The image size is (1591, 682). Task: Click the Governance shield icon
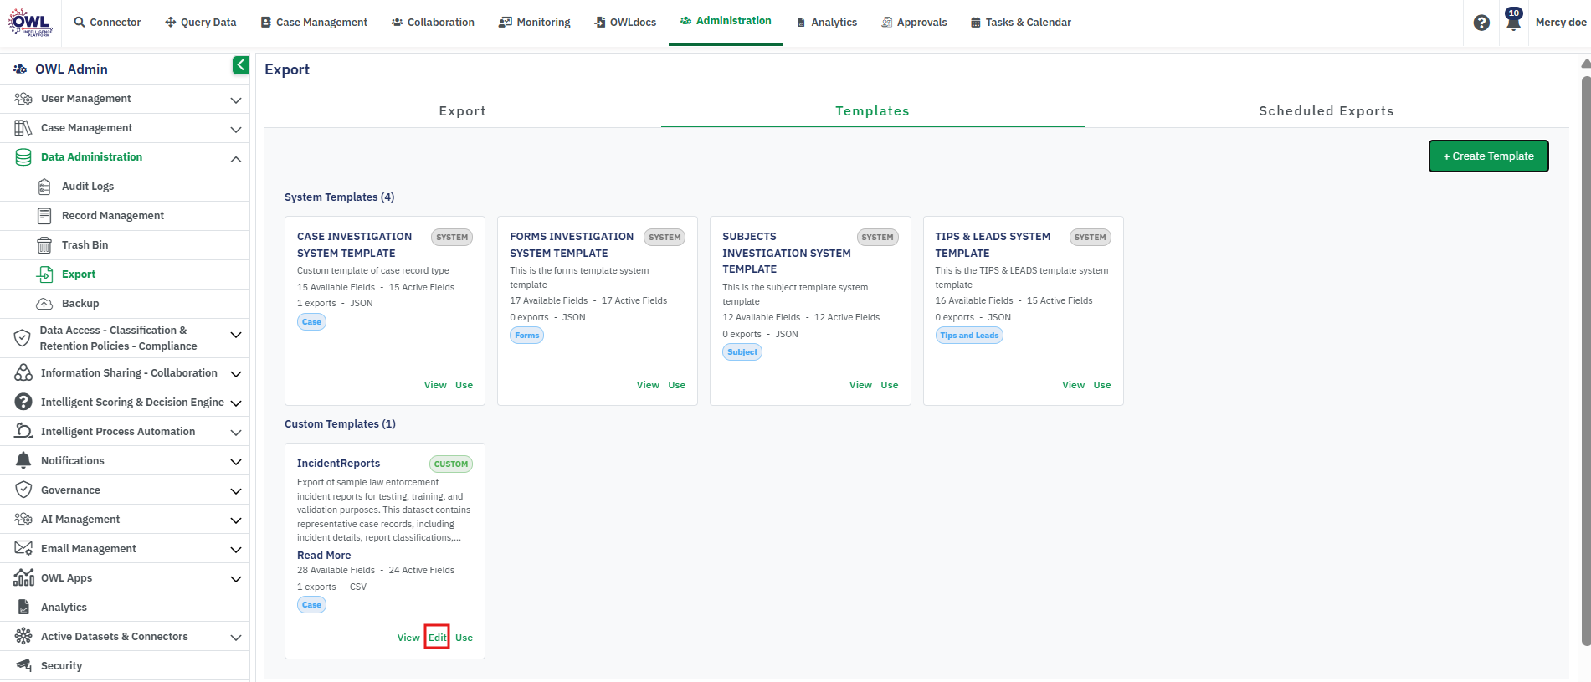tap(23, 490)
